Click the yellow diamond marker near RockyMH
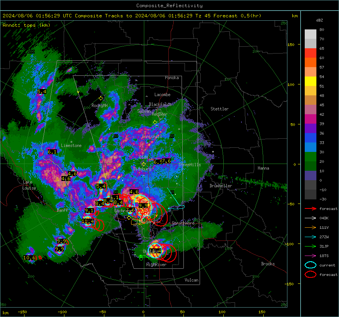Viewport: 339px width, 317px height. [101, 98]
